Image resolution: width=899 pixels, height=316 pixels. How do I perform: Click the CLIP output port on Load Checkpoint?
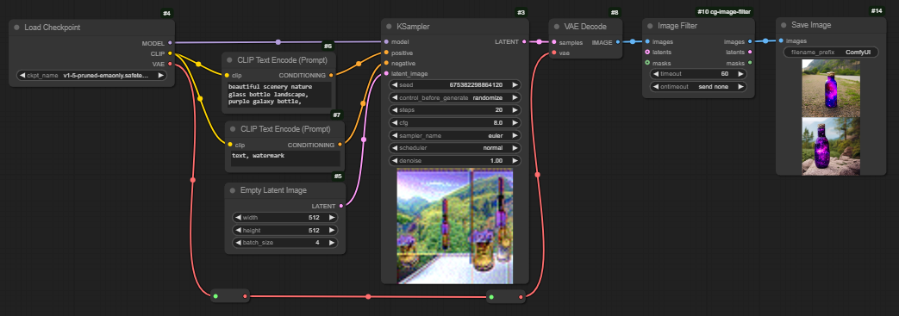pos(171,53)
